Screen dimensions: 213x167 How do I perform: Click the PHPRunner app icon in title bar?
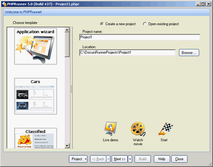[x=4, y=4]
